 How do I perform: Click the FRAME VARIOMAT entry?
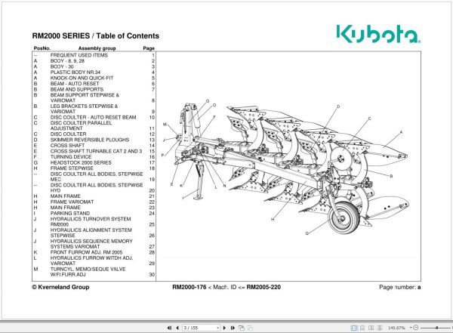72,202
